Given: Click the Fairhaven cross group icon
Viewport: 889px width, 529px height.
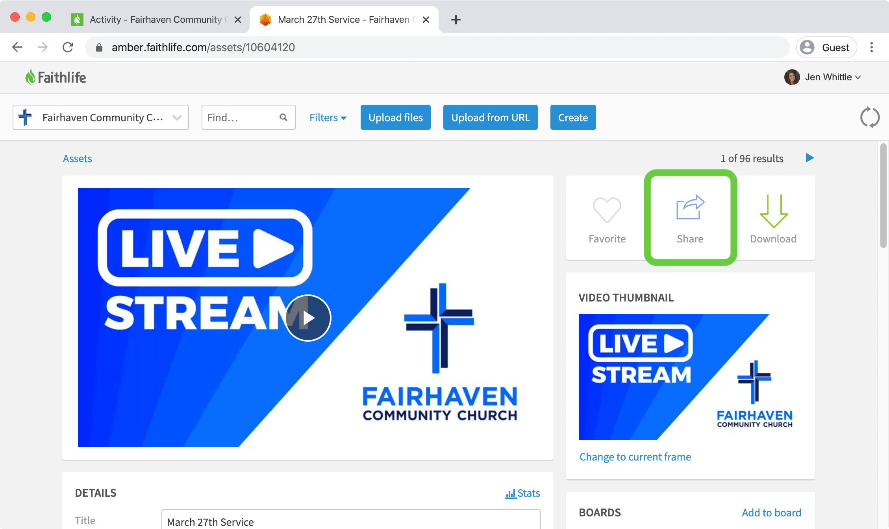Looking at the screenshot, I should (x=26, y=117).
